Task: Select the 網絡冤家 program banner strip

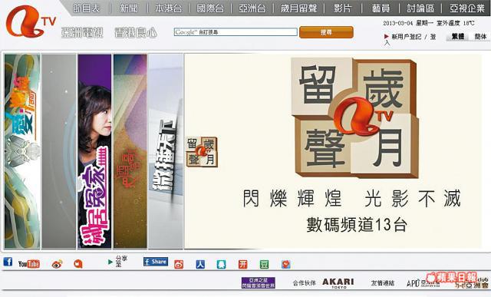Action: point(94,151)
